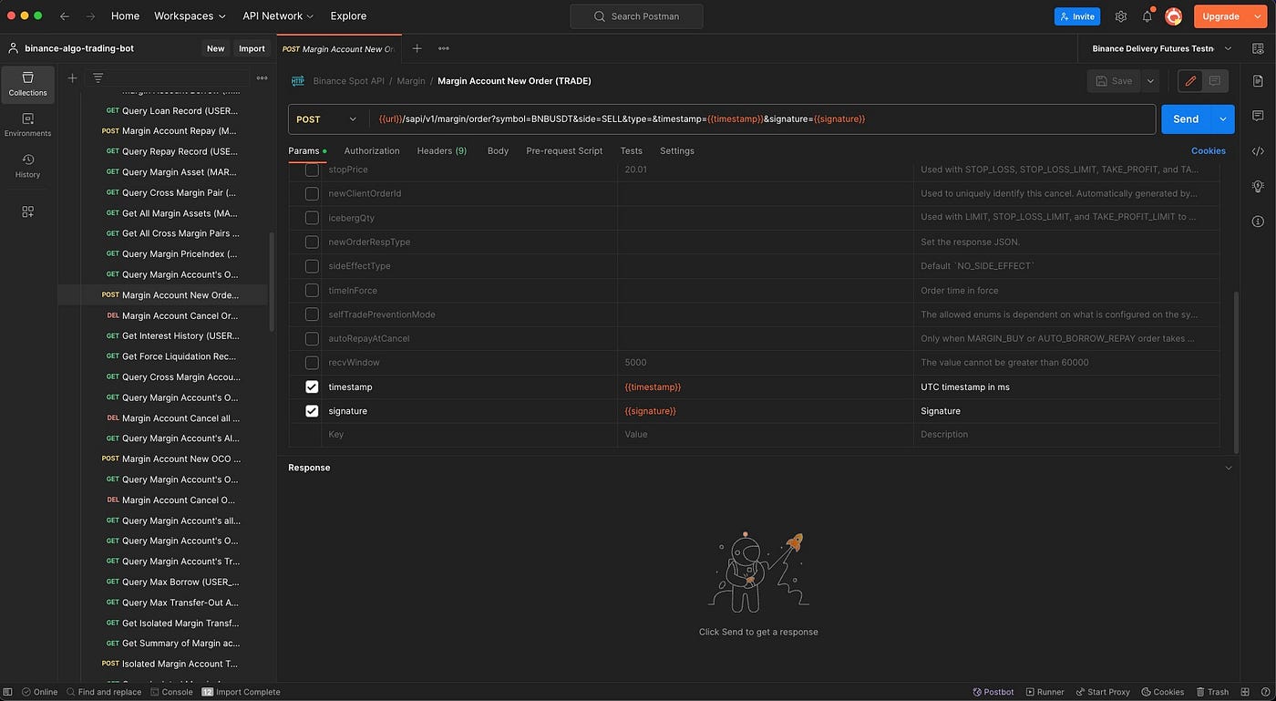The image size is (1276, 701).
Task: Open the Workspaces dropdown
Action: [x=190, y=16]
